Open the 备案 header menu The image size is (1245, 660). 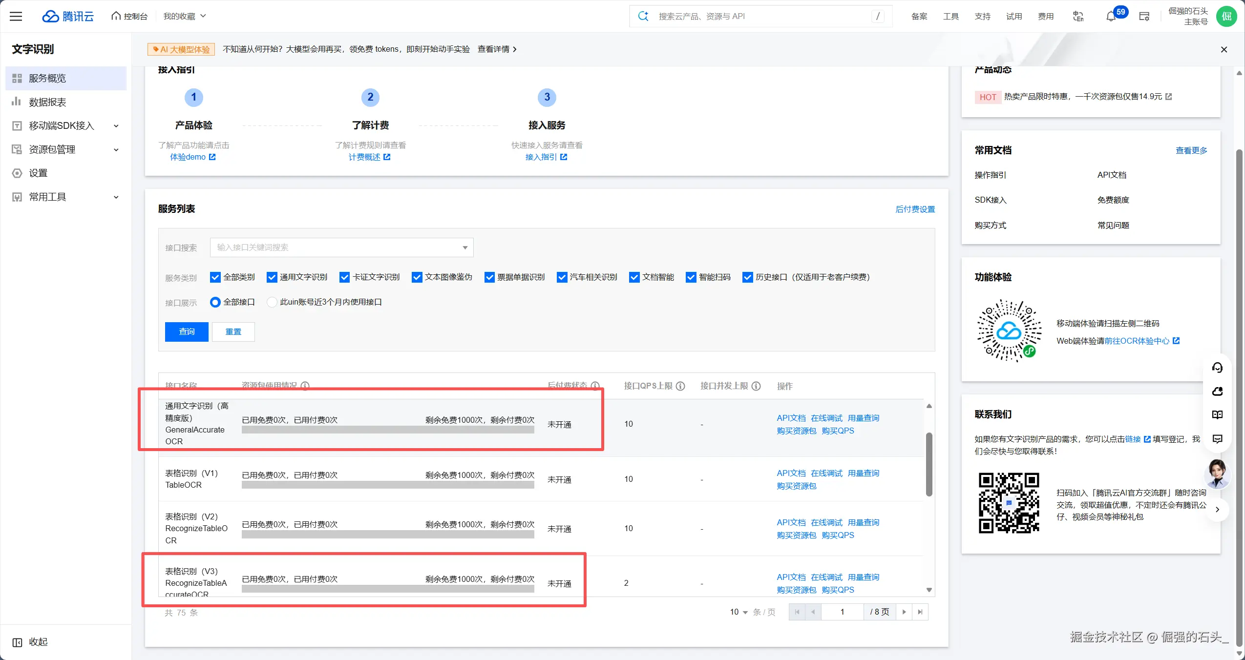[919, 17]
